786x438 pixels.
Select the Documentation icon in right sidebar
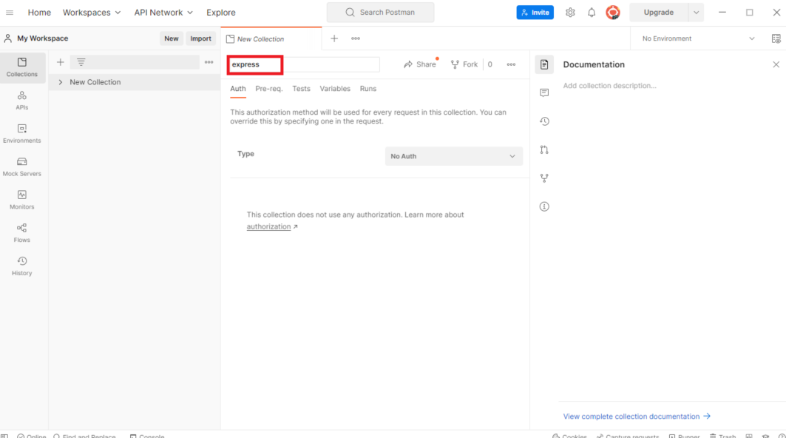point(544,64)
